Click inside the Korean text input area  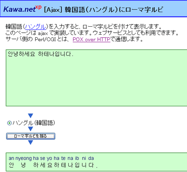click(96, 78)
